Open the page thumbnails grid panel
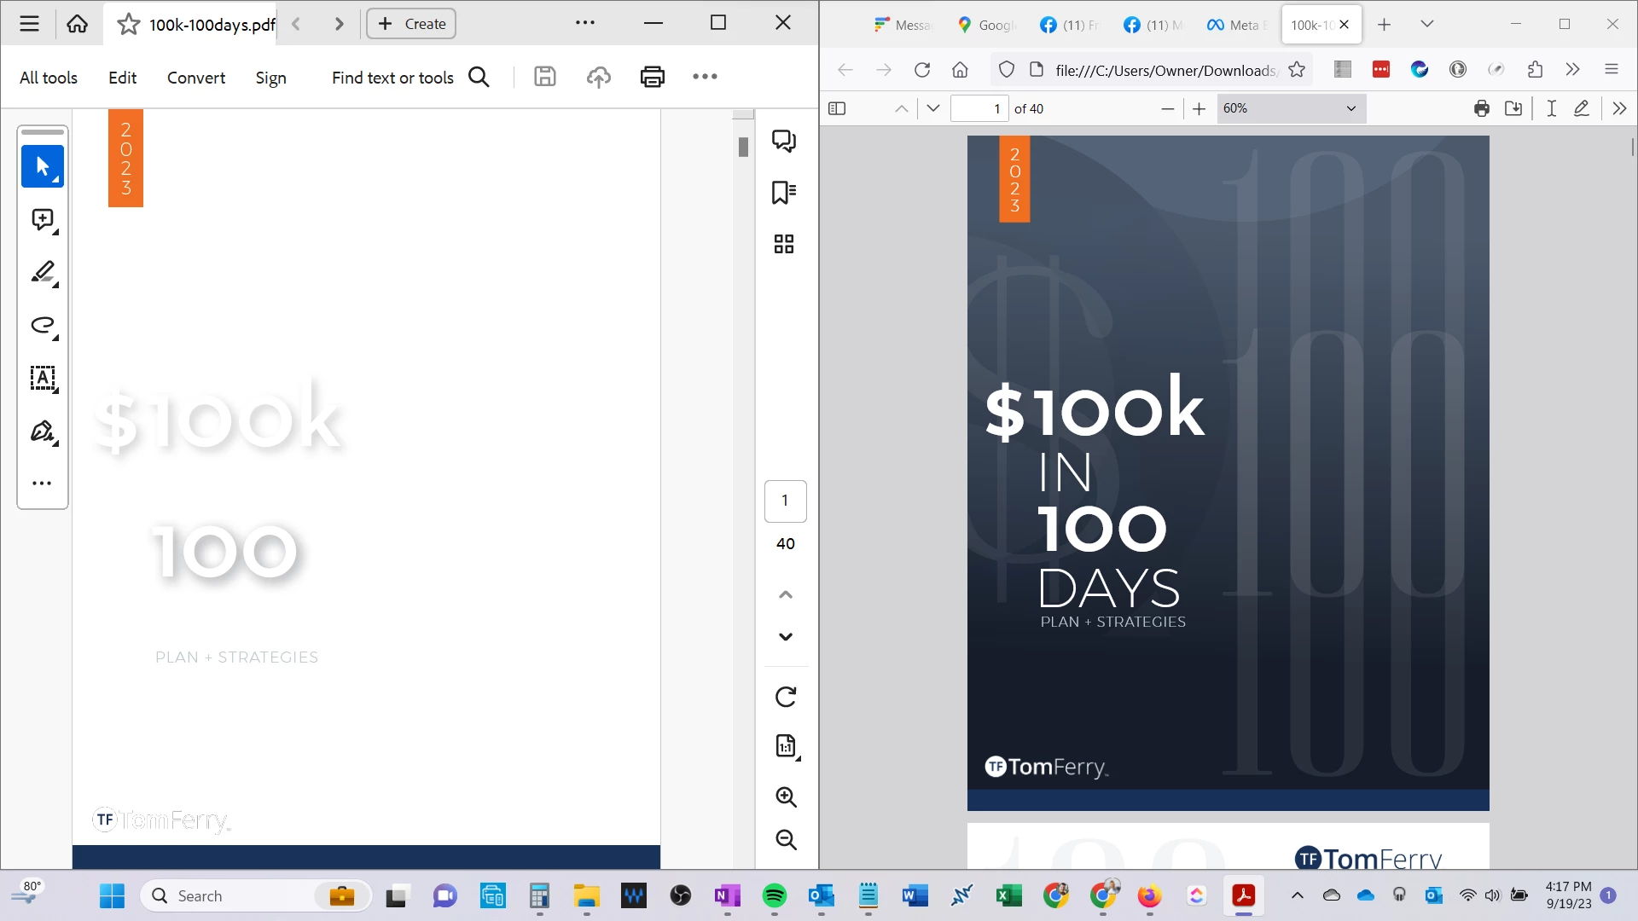 [x=783, y=245]
